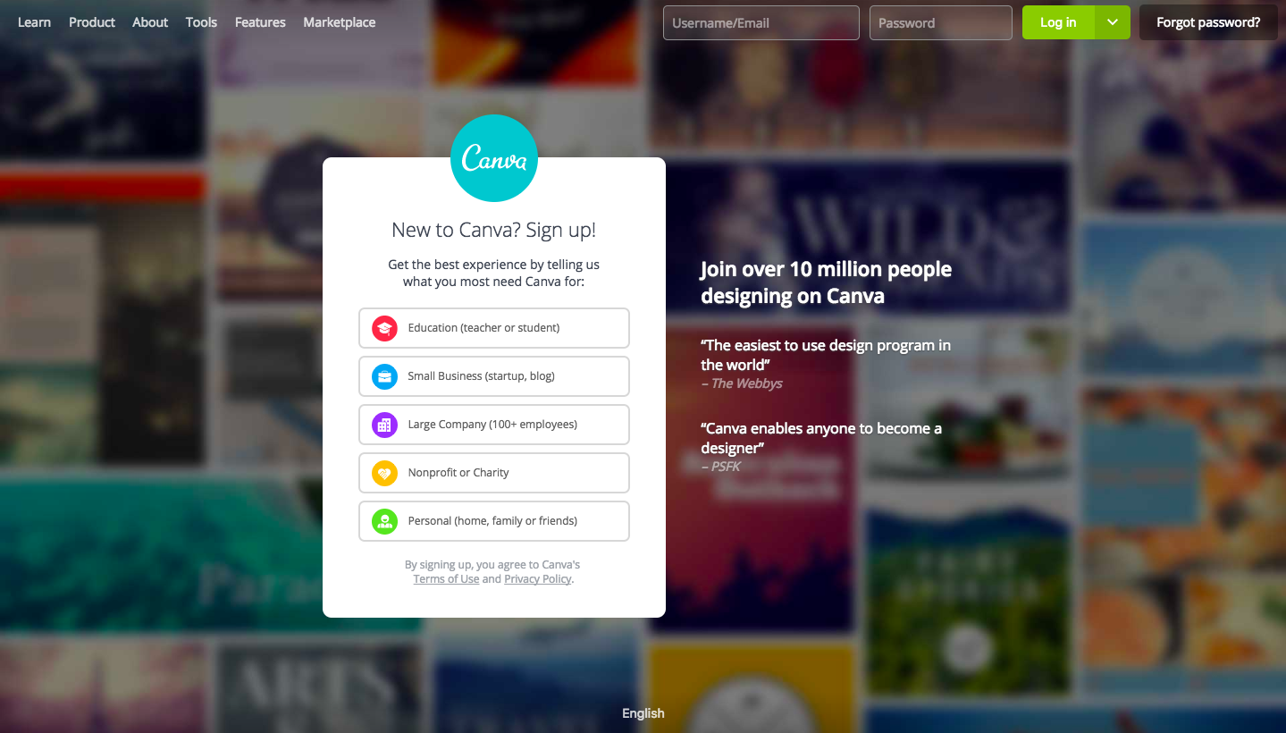Open the English language selector
1286x733 pixels.
point(643,713)
